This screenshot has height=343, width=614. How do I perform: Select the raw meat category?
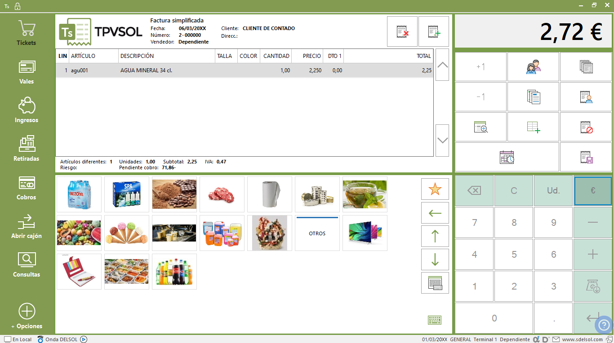[x=222, y=194]
